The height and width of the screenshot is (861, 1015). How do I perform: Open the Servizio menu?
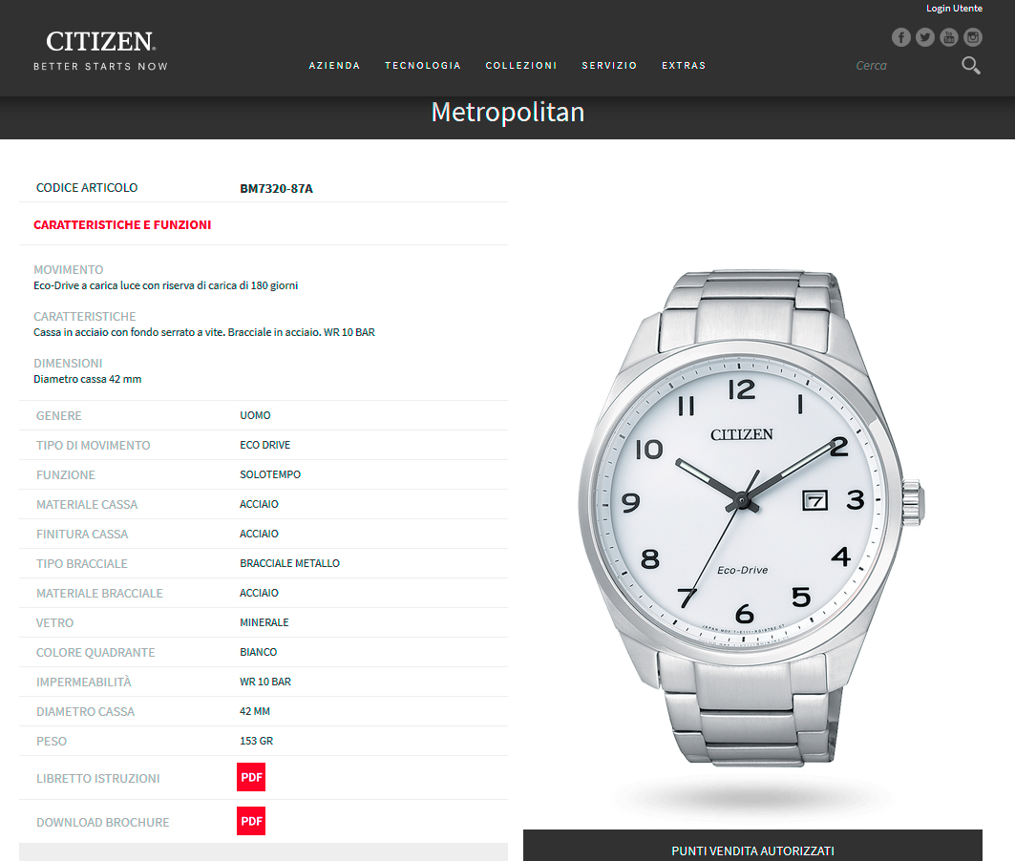click(x=609, y=65)
